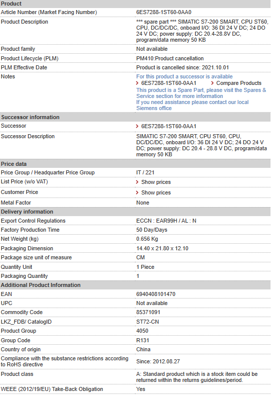Click the red arrow beside Compare Products
Image resolution: width=273 pixels, height=395 pixels.
point(212,83)
